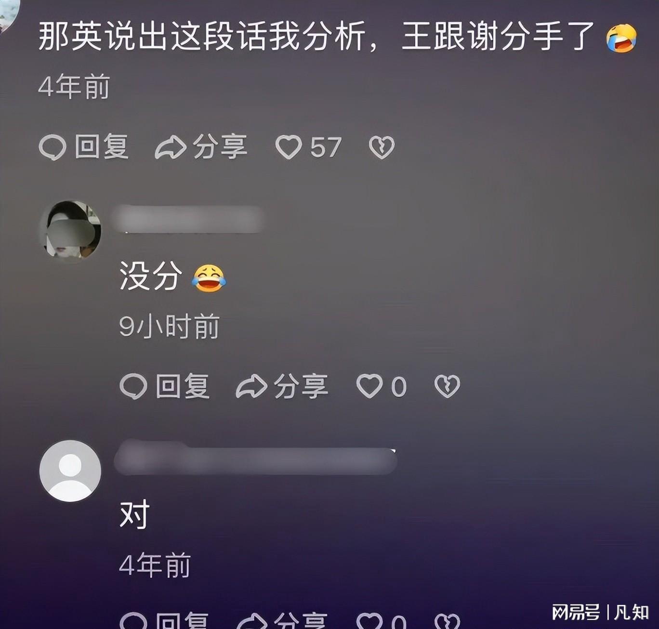Screen dimensions: 659x629
Task: Like the top comment with 57 likes
Action: point(289,147)
